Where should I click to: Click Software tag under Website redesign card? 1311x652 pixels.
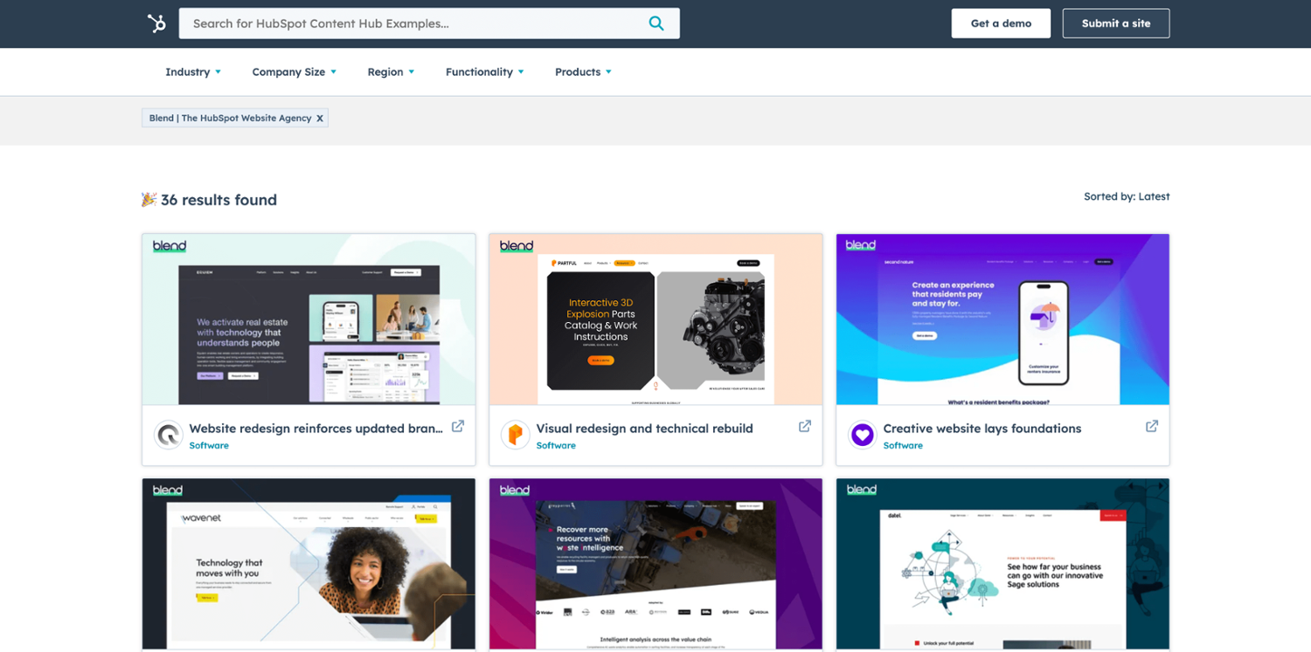pyautogui.click(x=209, y=445)
